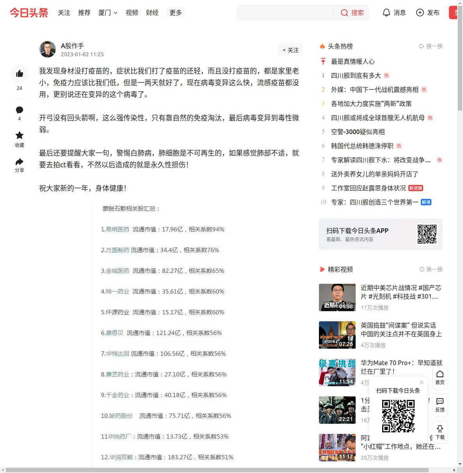This screenshot has width=463, height=473.
Task: Click the 今日头条 logo
Action: [29, 13]
